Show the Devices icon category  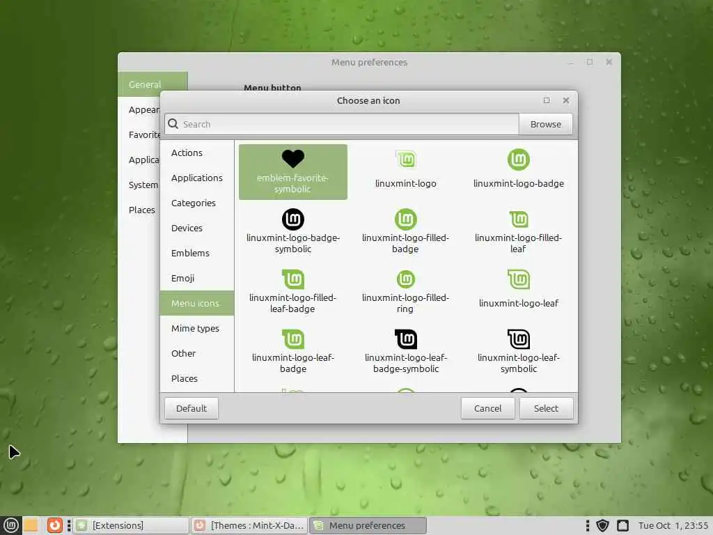click(197, 228)
